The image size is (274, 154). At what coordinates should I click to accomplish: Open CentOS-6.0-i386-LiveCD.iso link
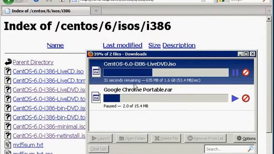[48, 71]
